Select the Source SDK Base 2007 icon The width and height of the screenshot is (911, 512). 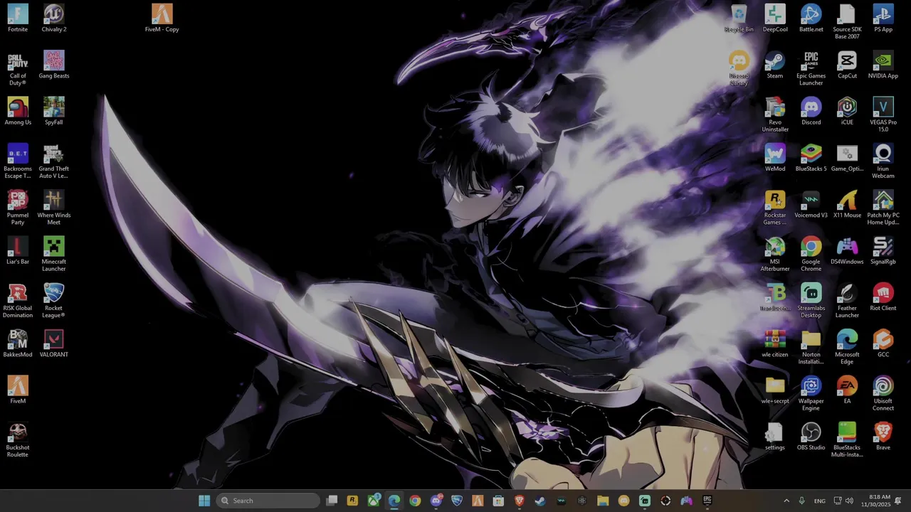click(847, 21)
